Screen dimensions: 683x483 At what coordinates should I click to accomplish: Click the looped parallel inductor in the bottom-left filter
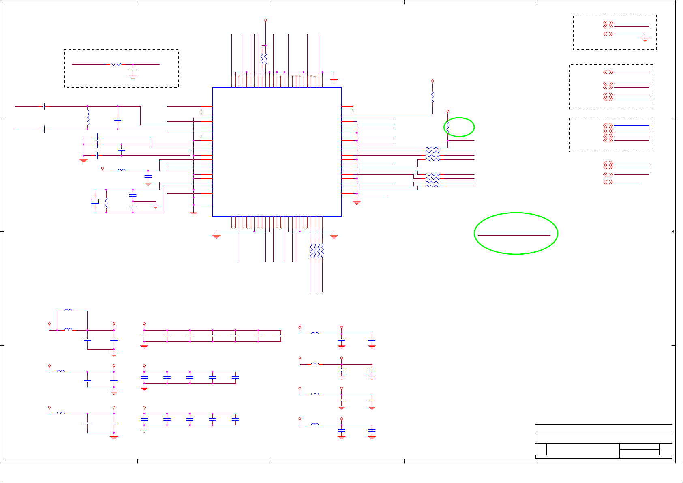69,311
